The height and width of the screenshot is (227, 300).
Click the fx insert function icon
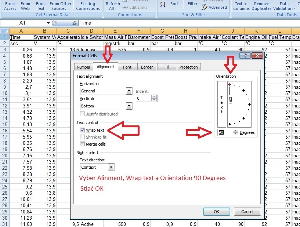click(x=75, y=23)
